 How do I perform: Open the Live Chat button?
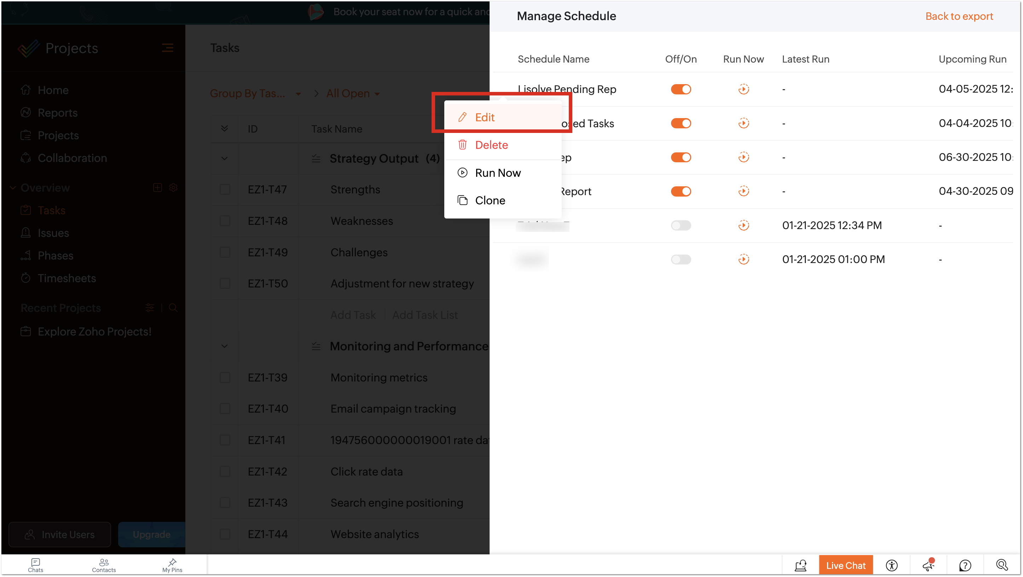click(x=845, y=565)
